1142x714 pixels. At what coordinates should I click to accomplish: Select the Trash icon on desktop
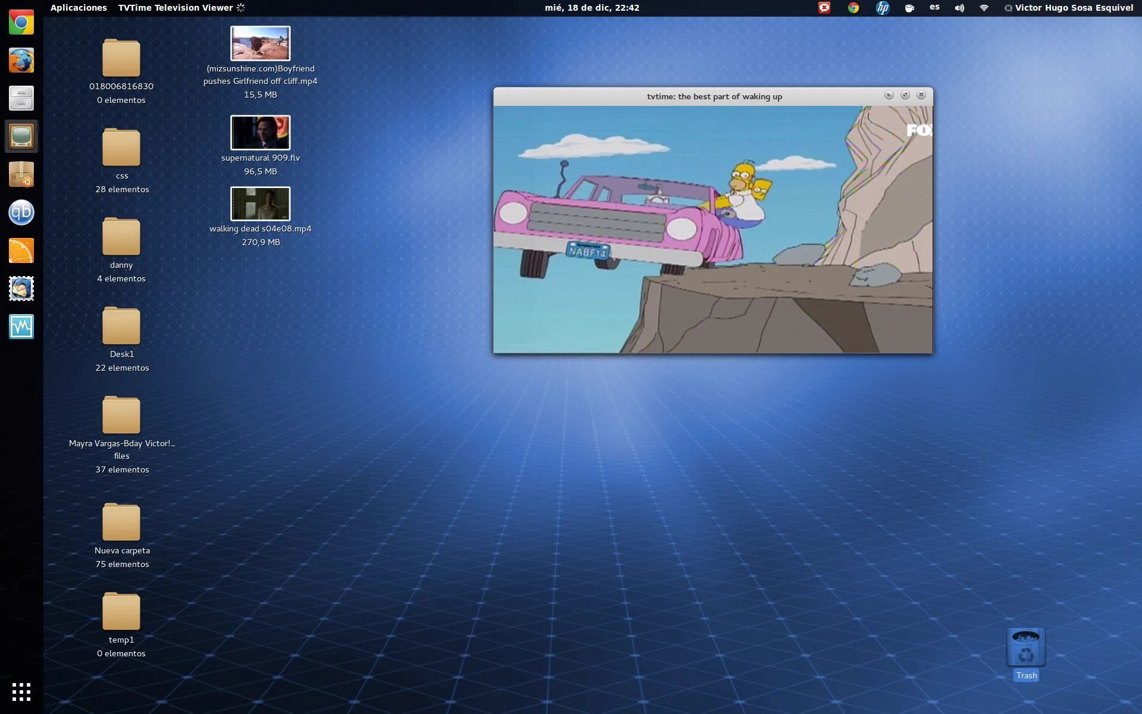(x=1026, y=647)
